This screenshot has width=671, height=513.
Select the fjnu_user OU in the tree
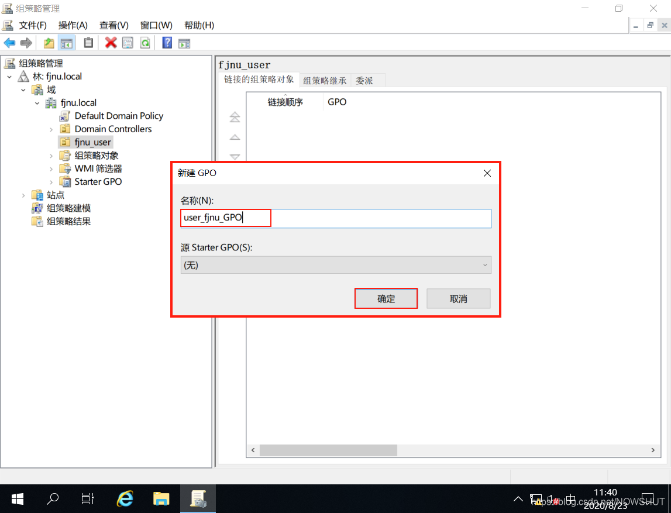[x=92, y=142]
